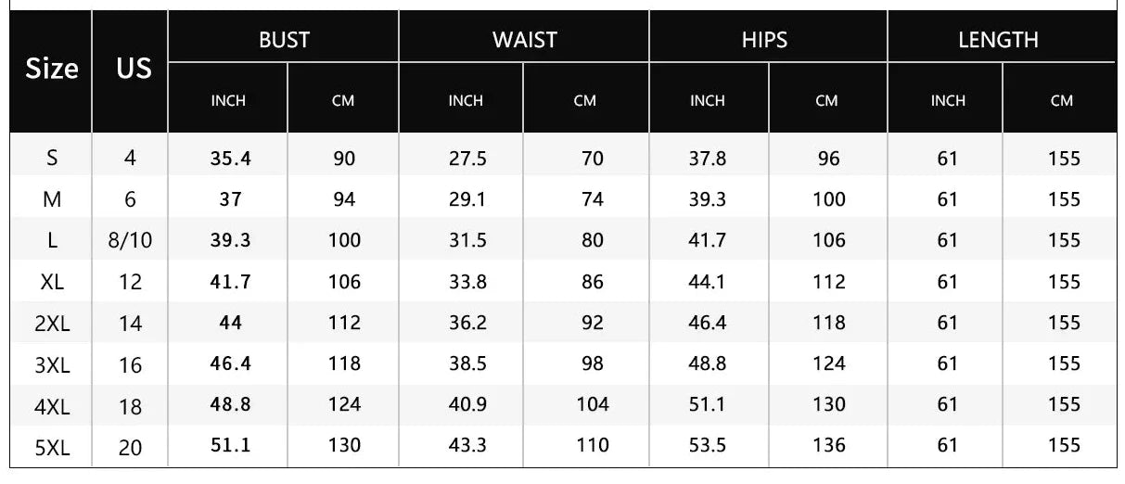Click the LENGTH header cell
This screenshot has height=484, width=1125.
point(998,40)
